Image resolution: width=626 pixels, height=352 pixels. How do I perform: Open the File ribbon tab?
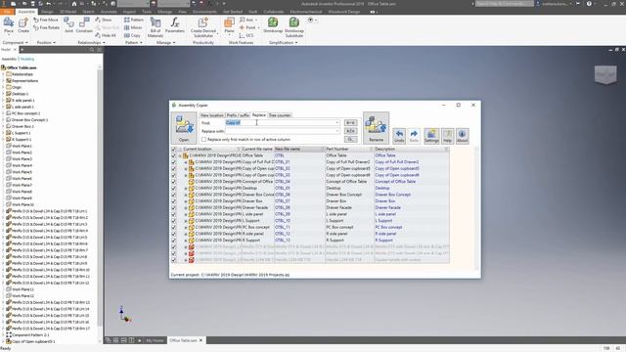[x=7, y=12]
